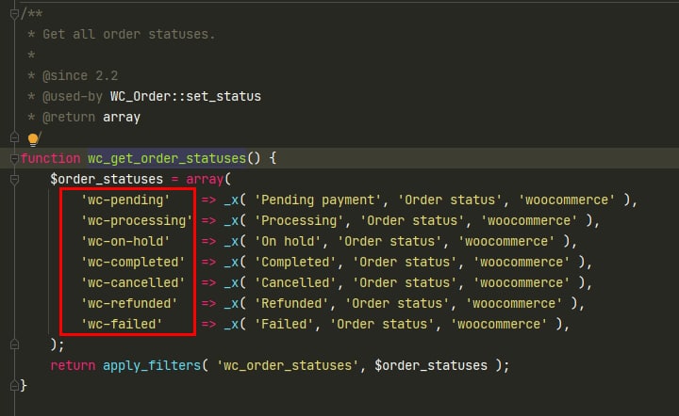
Task: Click 'array' type in the @return line
Action: (122, 117)
